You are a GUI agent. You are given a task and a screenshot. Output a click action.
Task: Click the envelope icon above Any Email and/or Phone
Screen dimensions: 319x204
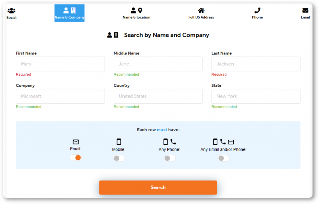coord(231,142)
